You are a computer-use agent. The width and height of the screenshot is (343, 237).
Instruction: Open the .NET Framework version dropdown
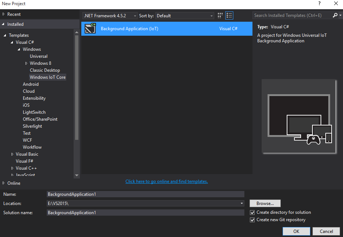coord(110,16)
